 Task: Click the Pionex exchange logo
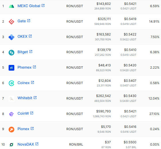(x=11, y=129)
